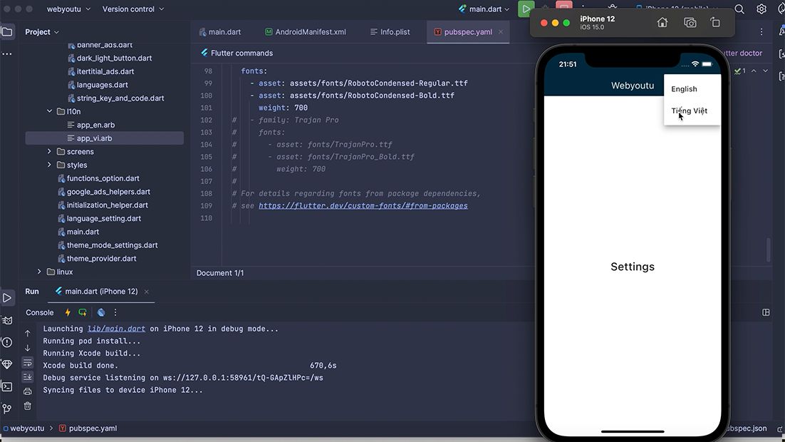Screen dimensions: 785x442
Task: Open Flutter DevTools icon in console toolbar
Action: click(101, 312)
